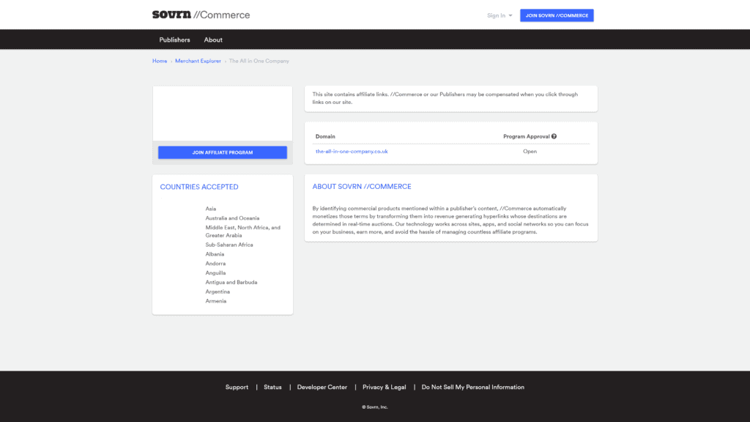This screenshot has width=750, height=422.
Task: Click the Domain column header
Action: [x=325, y=136]
